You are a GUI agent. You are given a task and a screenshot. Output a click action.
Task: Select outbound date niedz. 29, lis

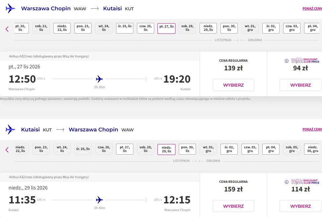point(208,28)
